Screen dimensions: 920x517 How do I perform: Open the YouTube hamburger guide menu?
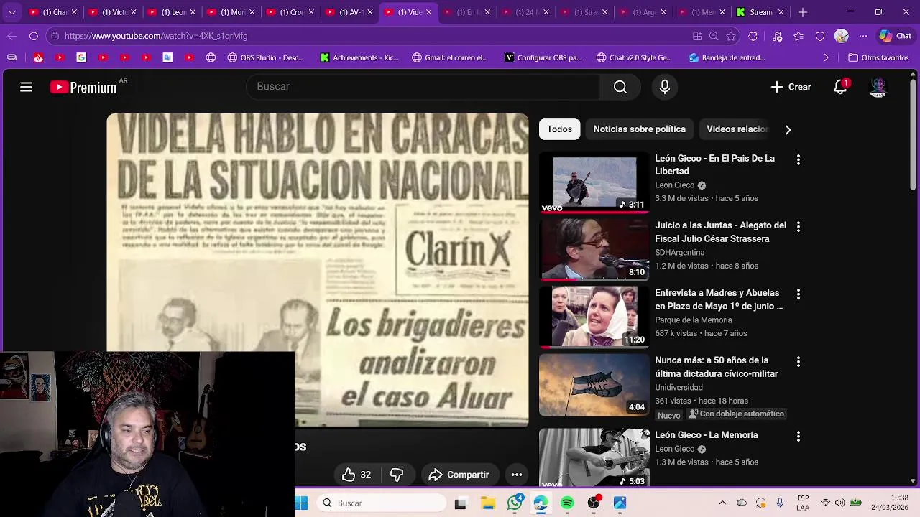[x=26, y=87]
